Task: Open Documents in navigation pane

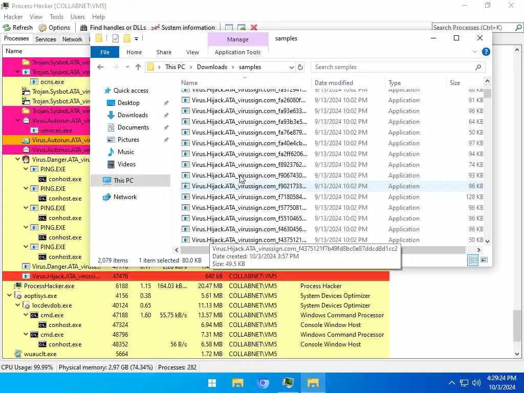Action: tap(133, 127)
